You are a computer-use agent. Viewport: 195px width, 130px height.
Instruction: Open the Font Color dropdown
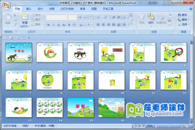point(90,25)
